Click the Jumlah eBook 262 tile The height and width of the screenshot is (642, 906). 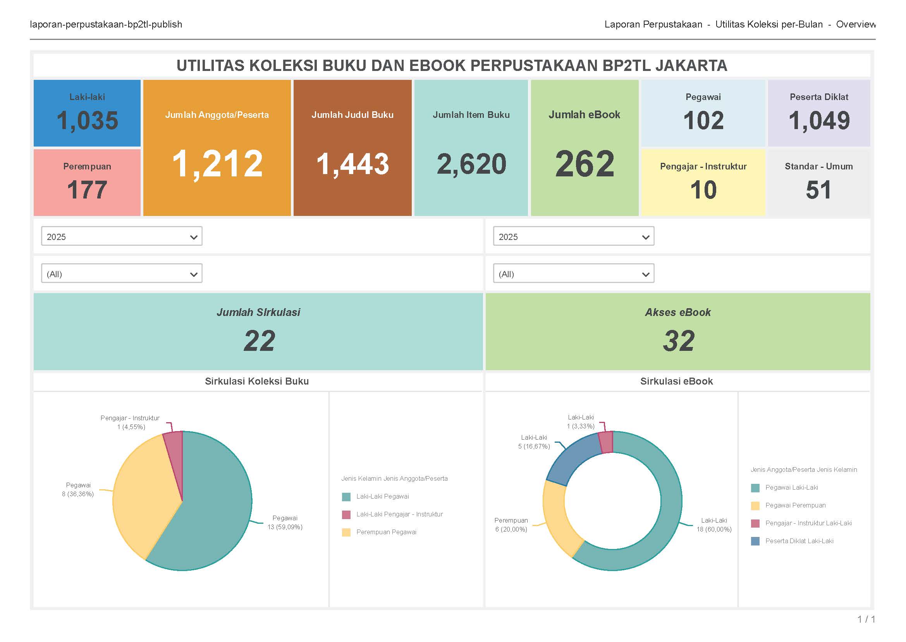pyautogui.click(x=584, y=147)
